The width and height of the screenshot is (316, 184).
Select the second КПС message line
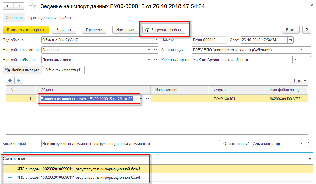pyautogui.click(x=158, y=177)
